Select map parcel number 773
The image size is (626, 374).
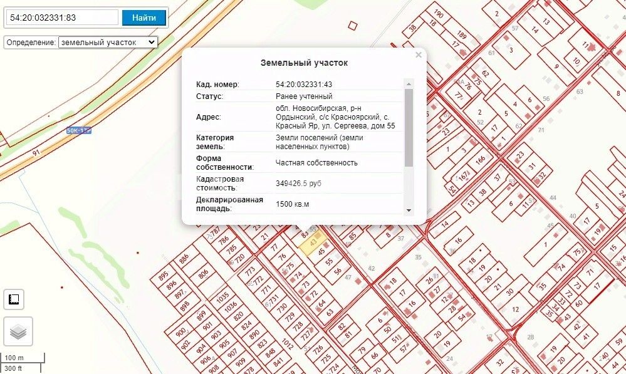pos(250,271)
